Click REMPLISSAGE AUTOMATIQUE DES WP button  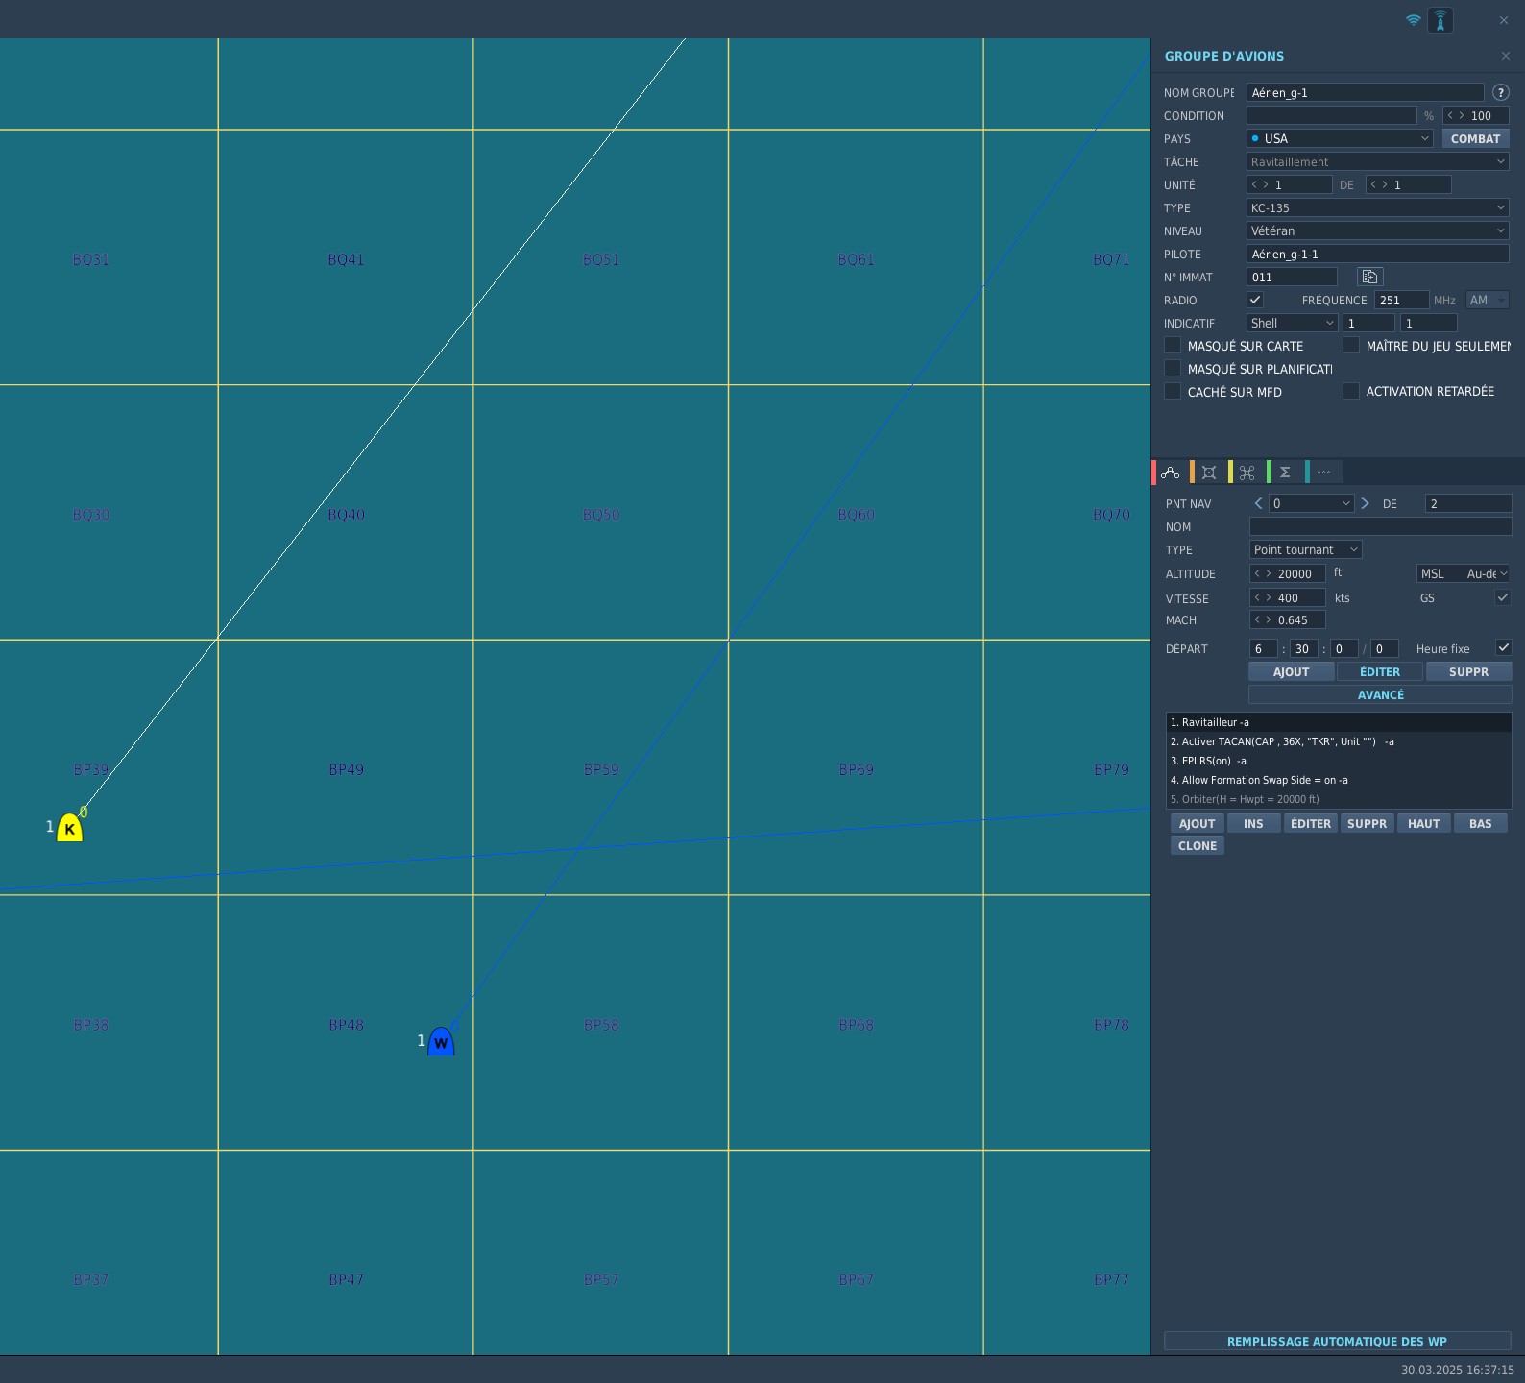pos(1338,1341)
